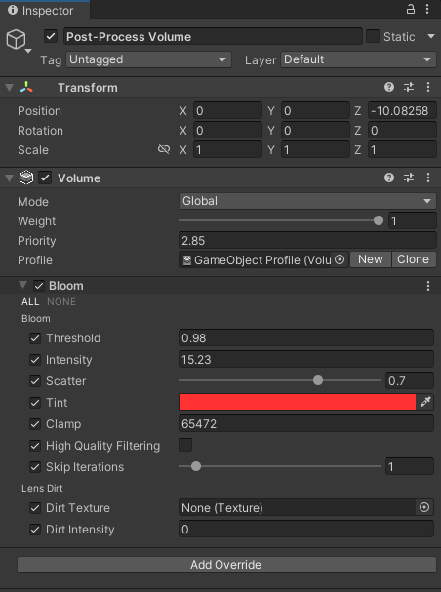Click the Add Override button
Screen dimensions: 441x592
(225, 565)
